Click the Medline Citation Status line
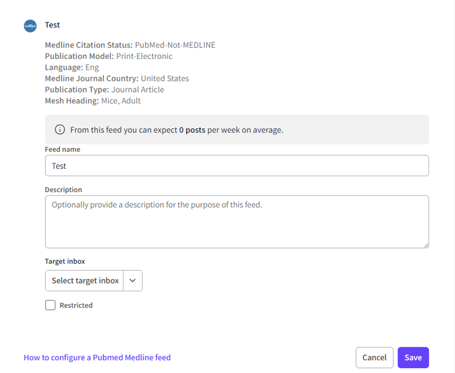This screenshot has width=455, height=373. 130,45
